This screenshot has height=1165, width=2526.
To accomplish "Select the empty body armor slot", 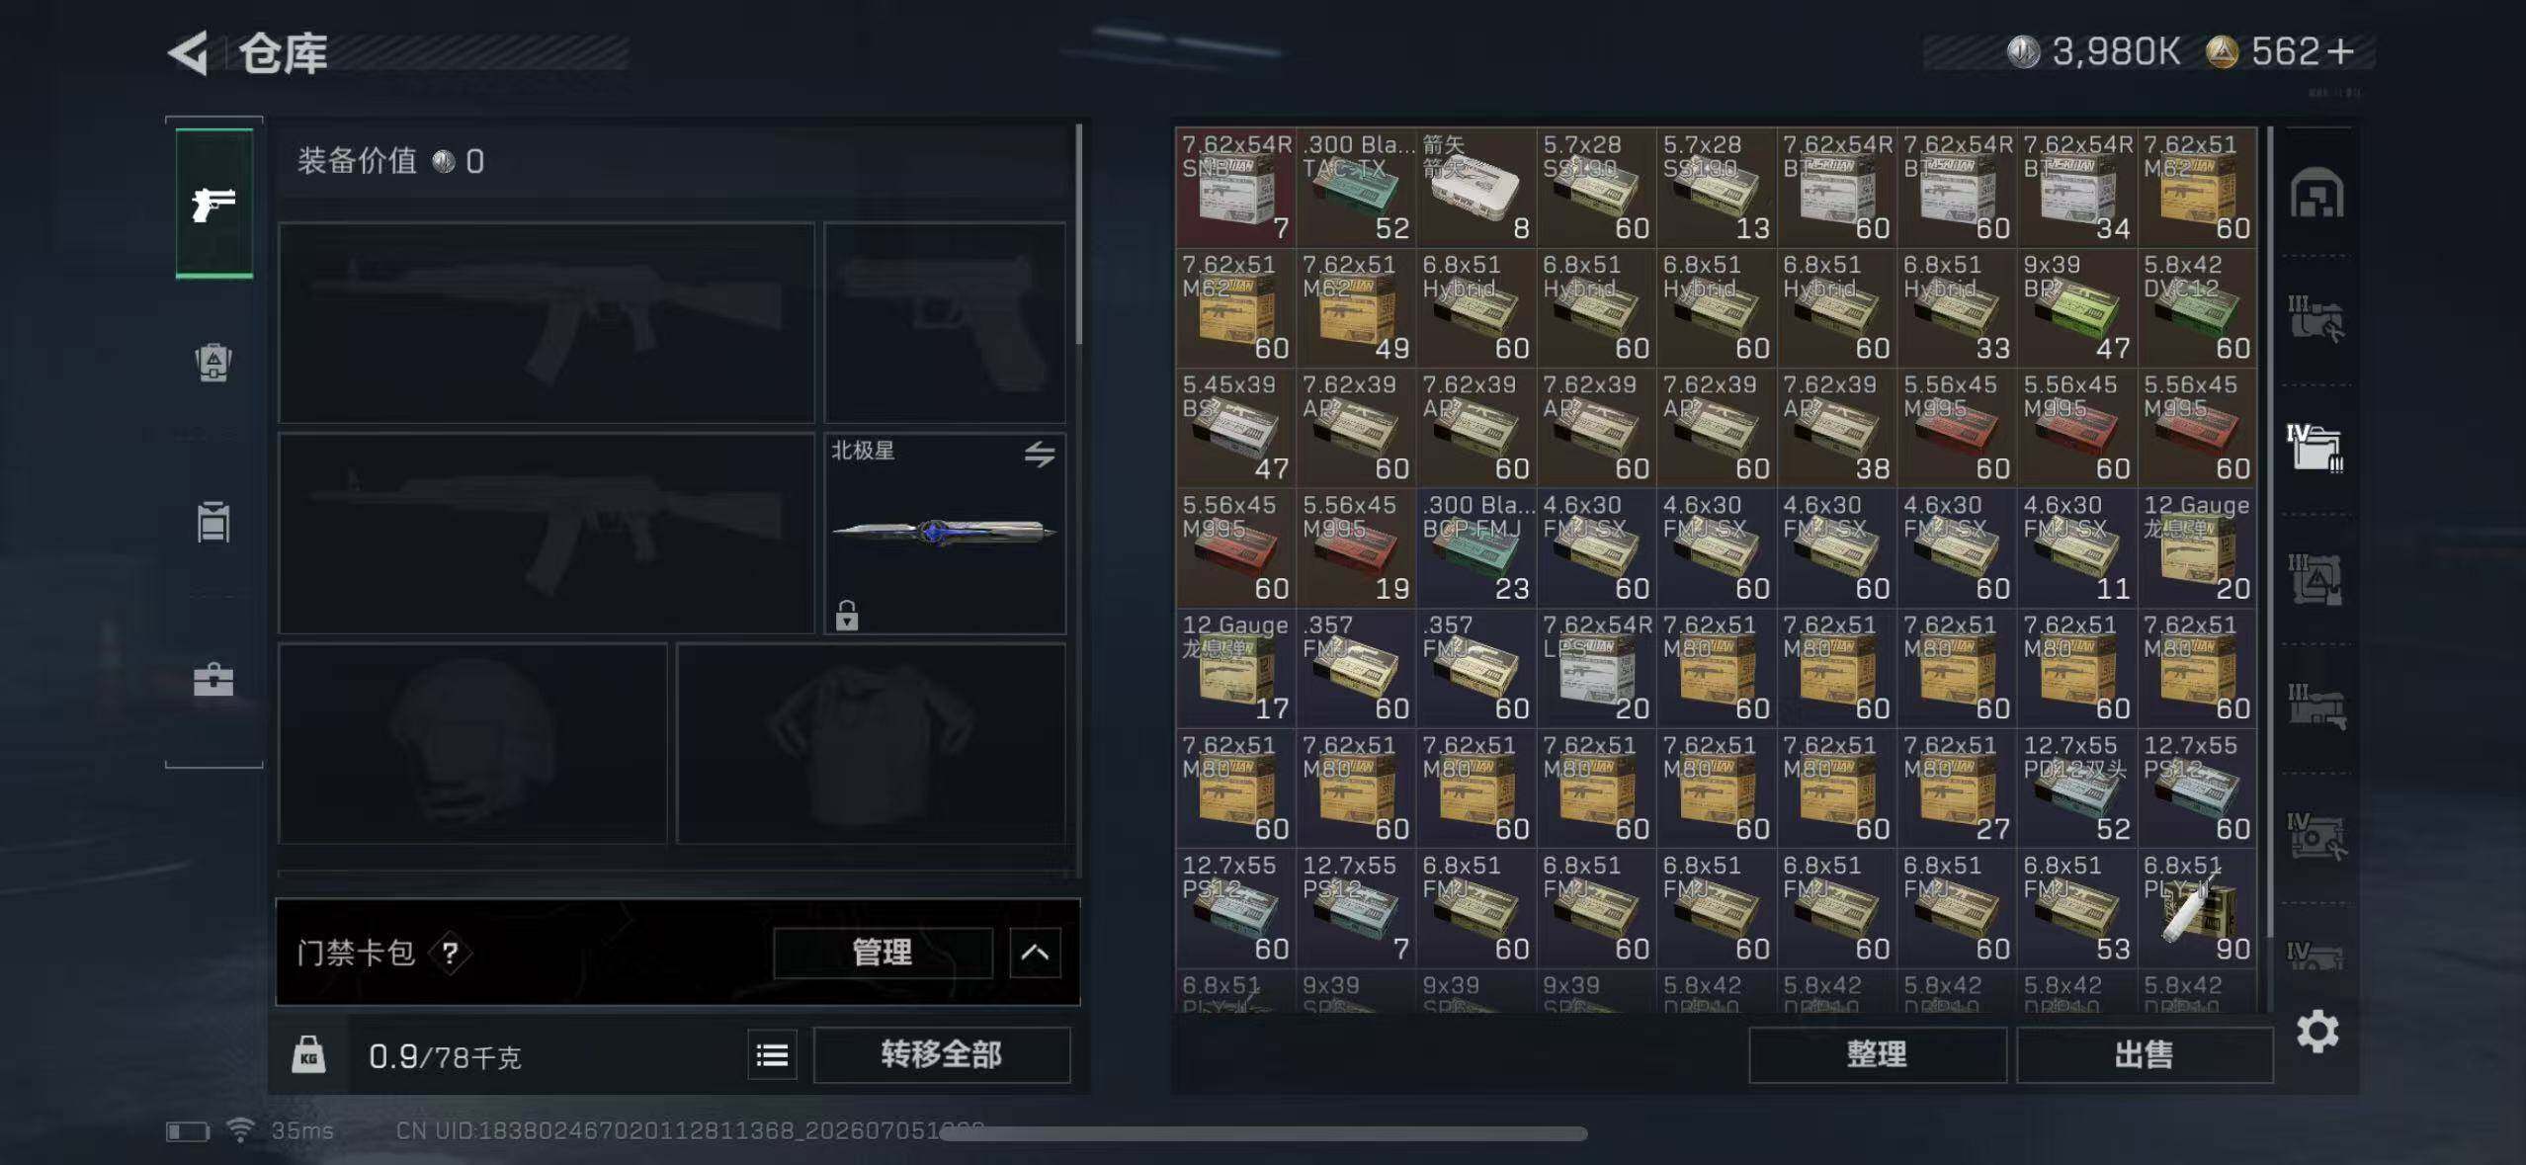I will click(871, 743).
